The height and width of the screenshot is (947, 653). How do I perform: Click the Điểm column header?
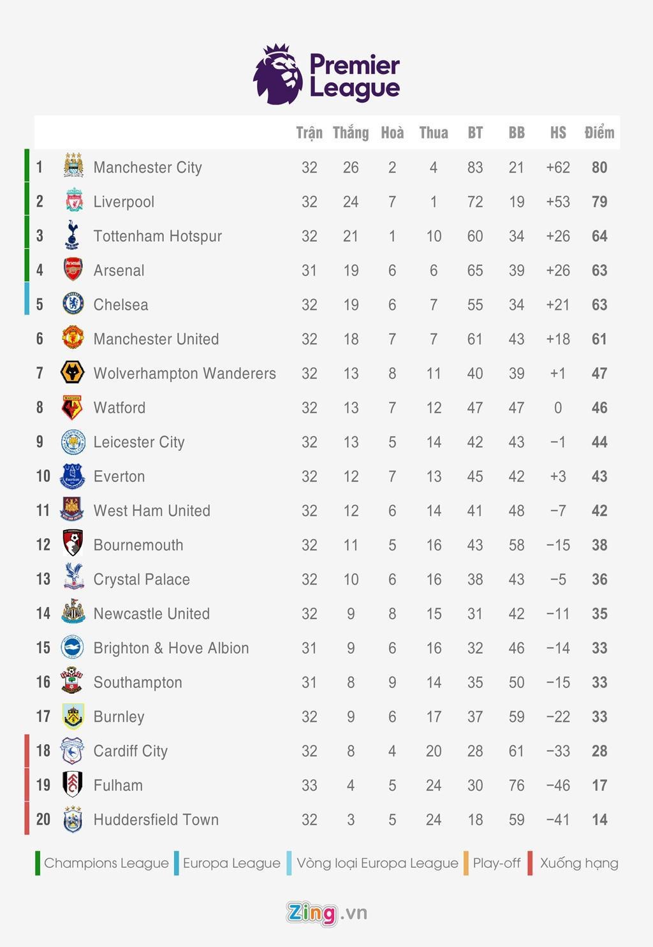pyautogui.click(x=599, y=133)
